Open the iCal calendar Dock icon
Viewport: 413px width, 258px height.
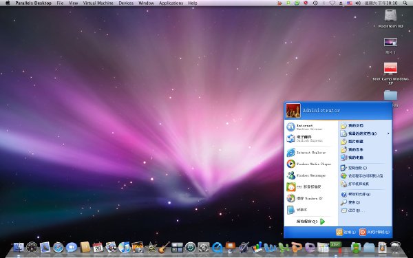(x=98, y=248)
